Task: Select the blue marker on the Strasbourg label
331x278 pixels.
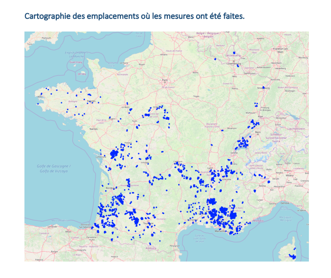Action: [x=263, y=87]
